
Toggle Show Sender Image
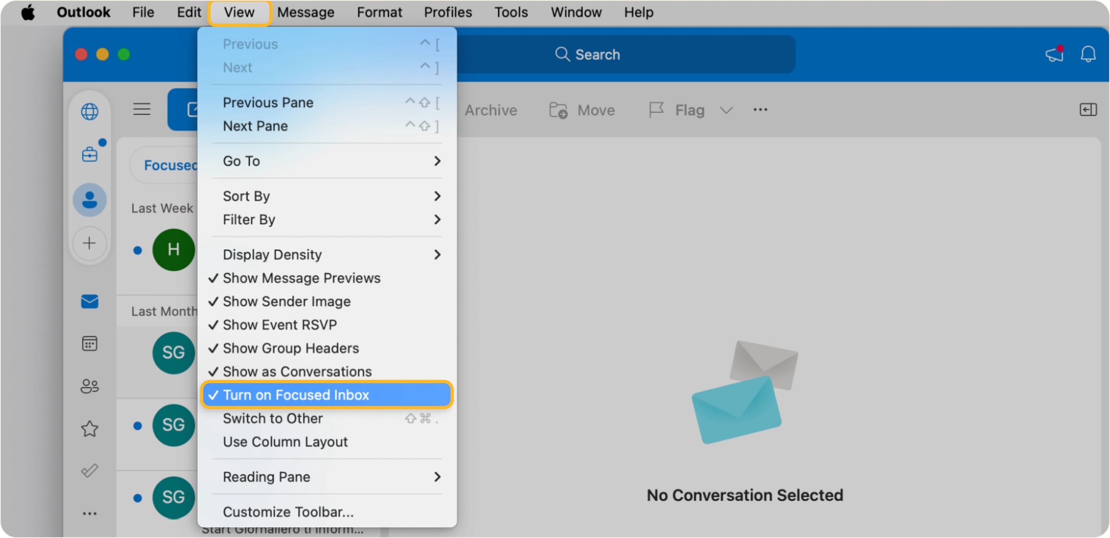[326, 301]
